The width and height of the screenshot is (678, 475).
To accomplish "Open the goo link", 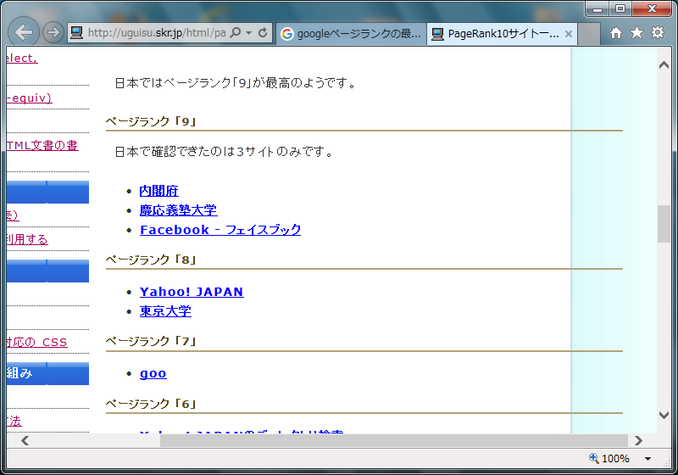I will point(153,373).
